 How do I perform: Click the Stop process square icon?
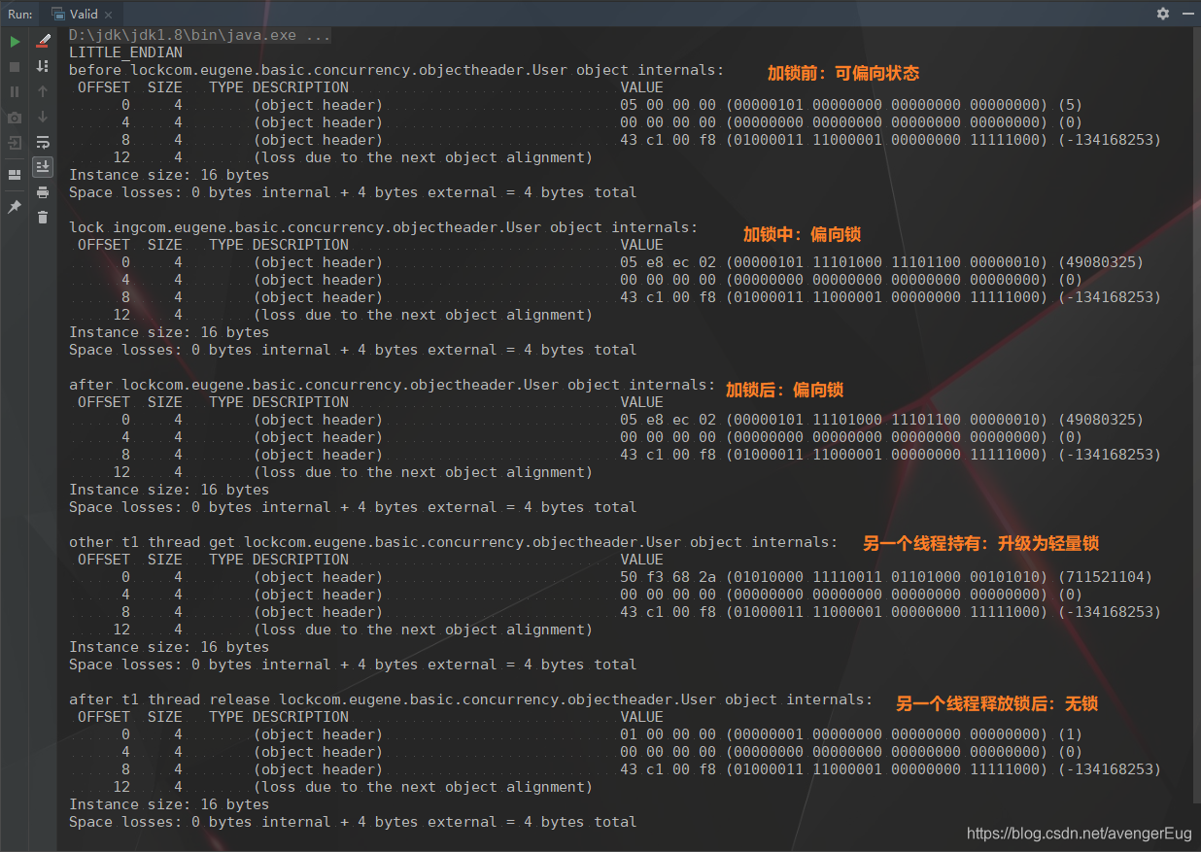(x=15, y=67)
